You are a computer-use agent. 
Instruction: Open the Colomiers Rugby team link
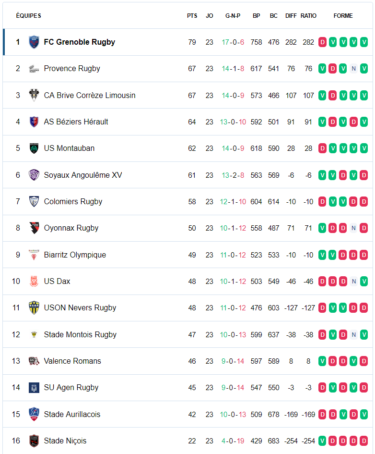pyautogui.click(x=73, y=201)
